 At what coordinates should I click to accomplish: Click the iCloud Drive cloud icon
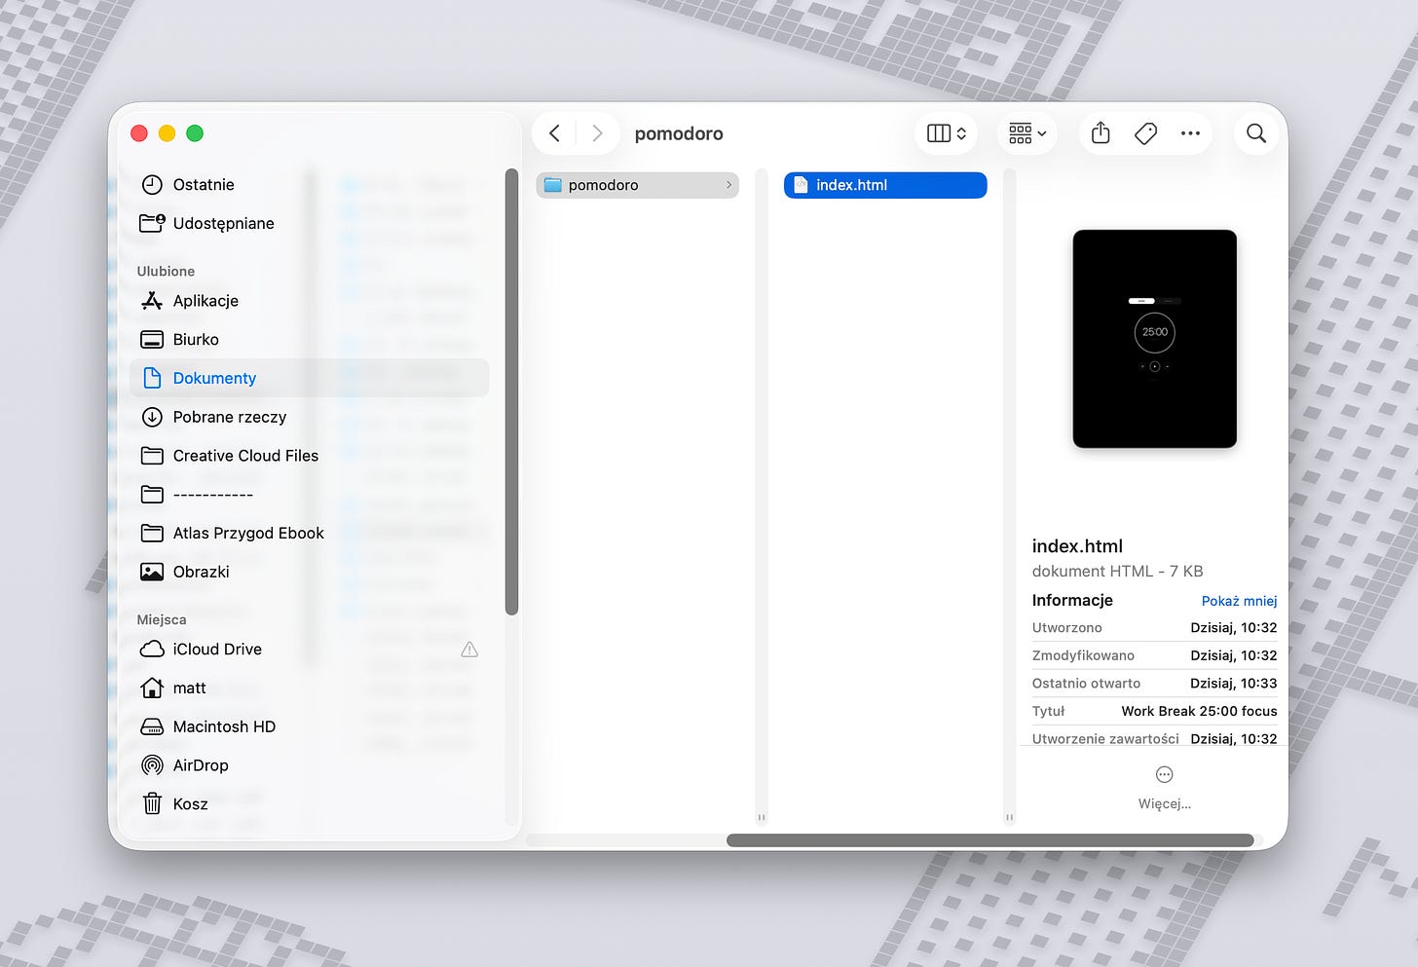click(x=152, y=650)
